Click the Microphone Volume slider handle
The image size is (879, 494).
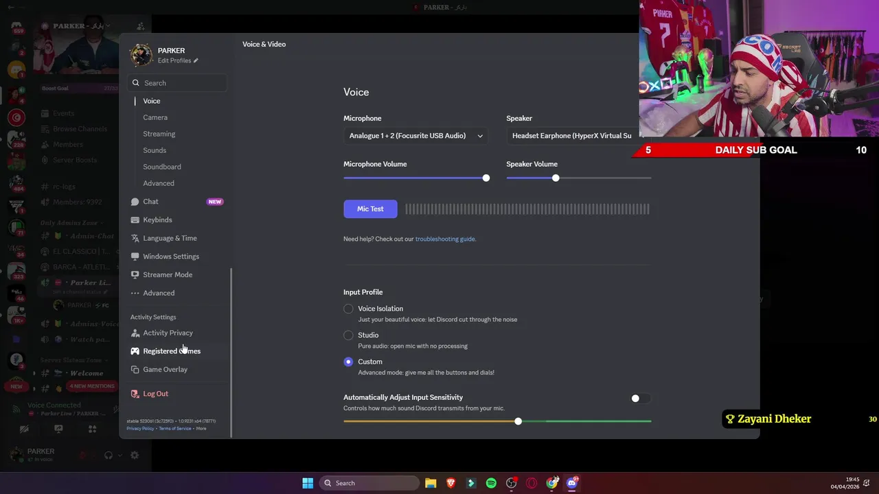pyautogui.click(x=486, y=178)
